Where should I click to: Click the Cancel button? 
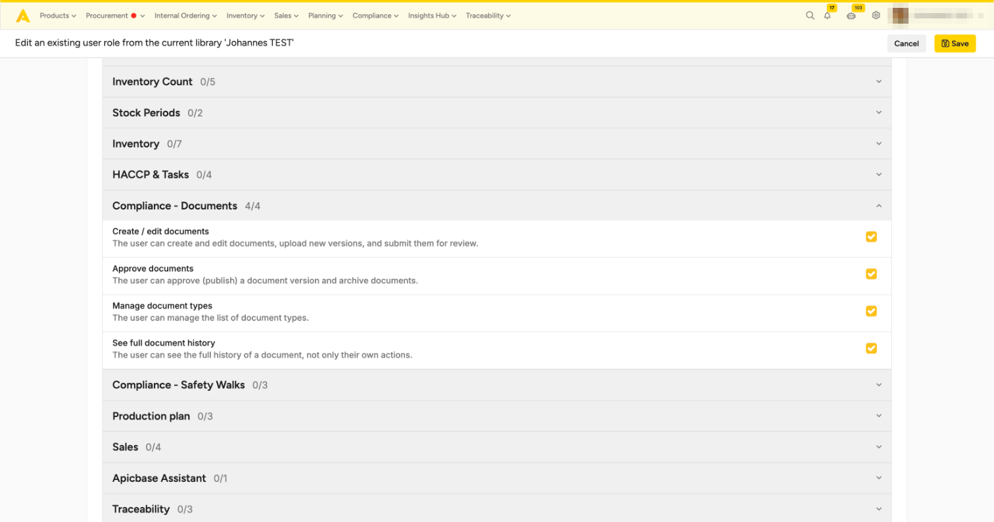907,43
